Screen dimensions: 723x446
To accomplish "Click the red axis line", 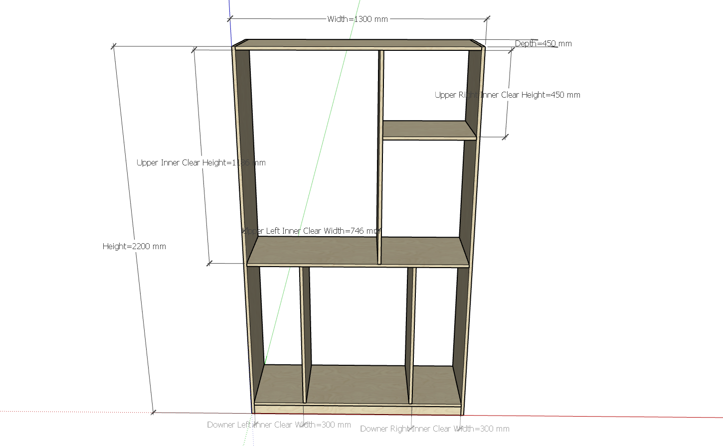I will coord(598,416).
